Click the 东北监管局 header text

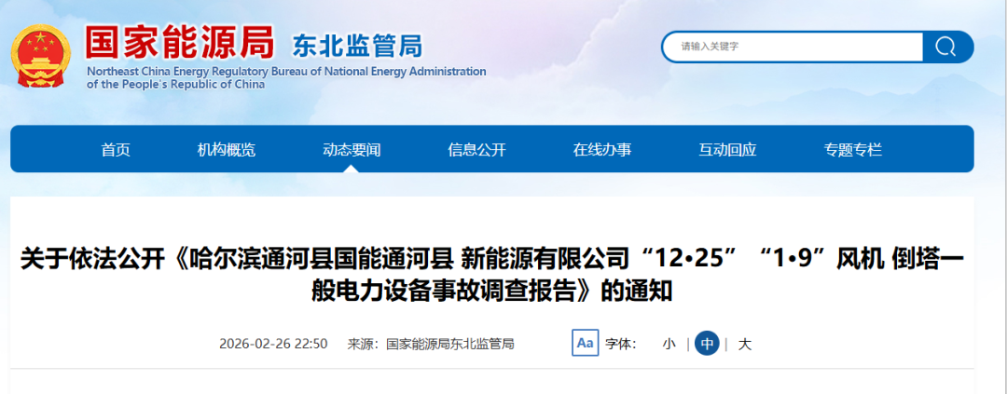coord(357,45)
